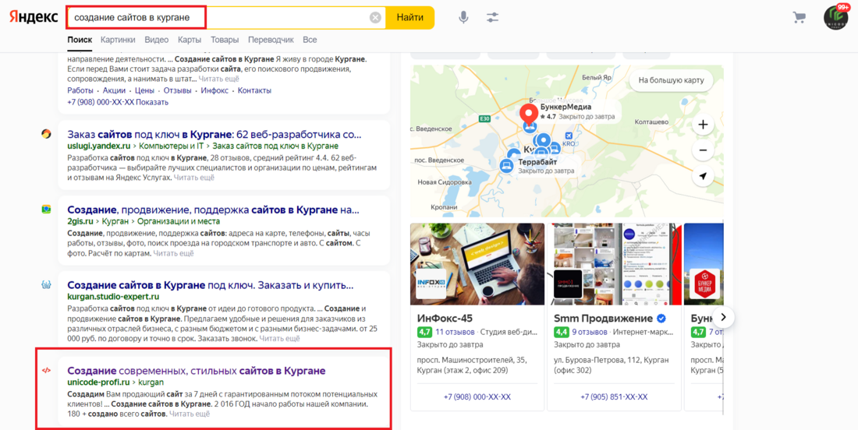Open unicode-profi.ru domain link
This screenshot has height=430, width=858.
[x=98, y=382]
